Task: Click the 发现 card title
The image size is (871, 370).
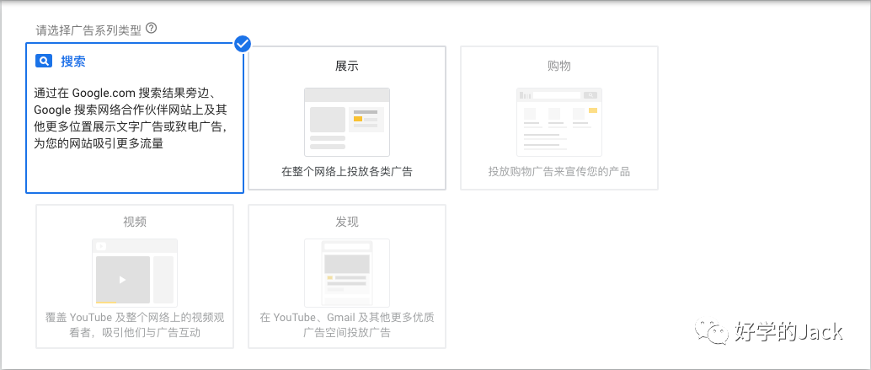Action: (346, 223)
